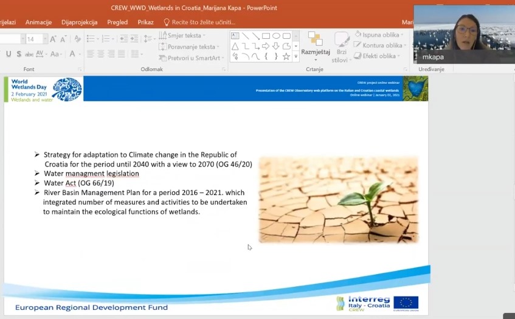Select the star shape in shapes gallery
The width and height of the screenshot is (515, 319).
[286, 57]
